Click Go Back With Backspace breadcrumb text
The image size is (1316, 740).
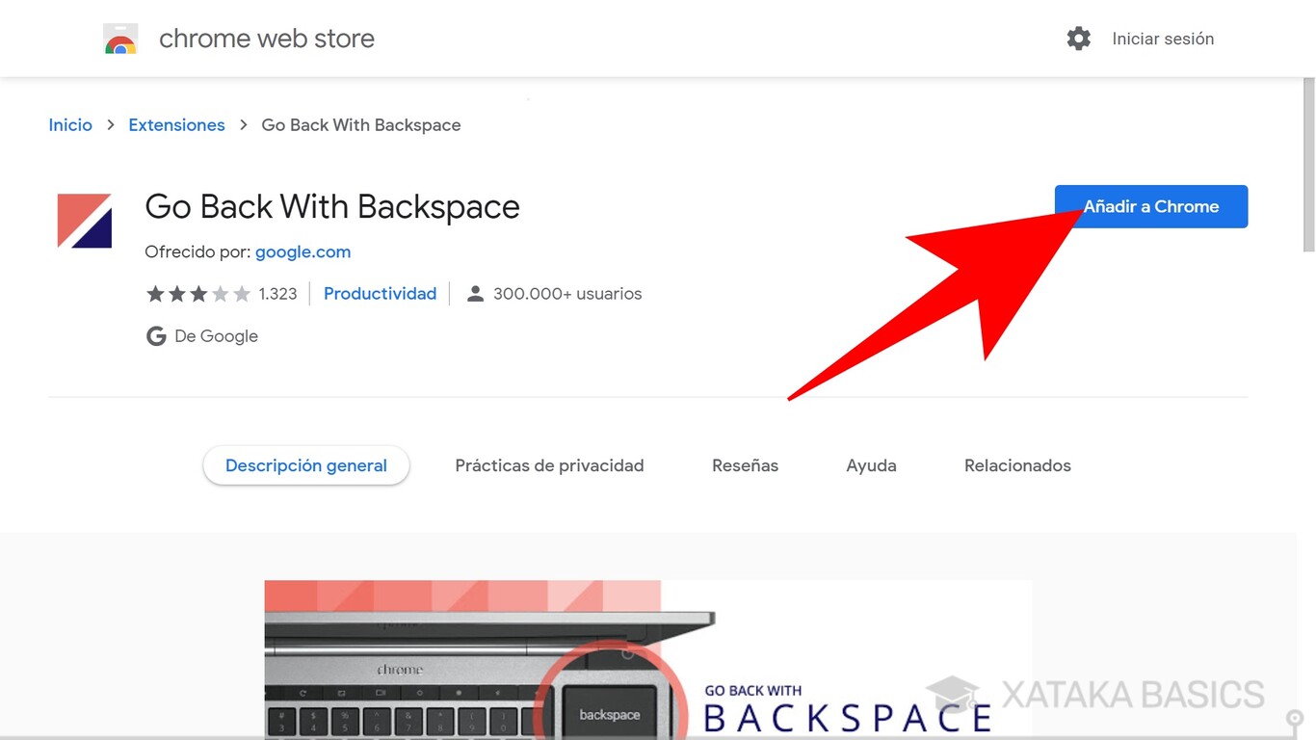tap(361, 125)
